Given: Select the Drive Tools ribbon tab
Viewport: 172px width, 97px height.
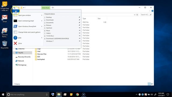Looking at the screenshot, I should coord(46,8).
